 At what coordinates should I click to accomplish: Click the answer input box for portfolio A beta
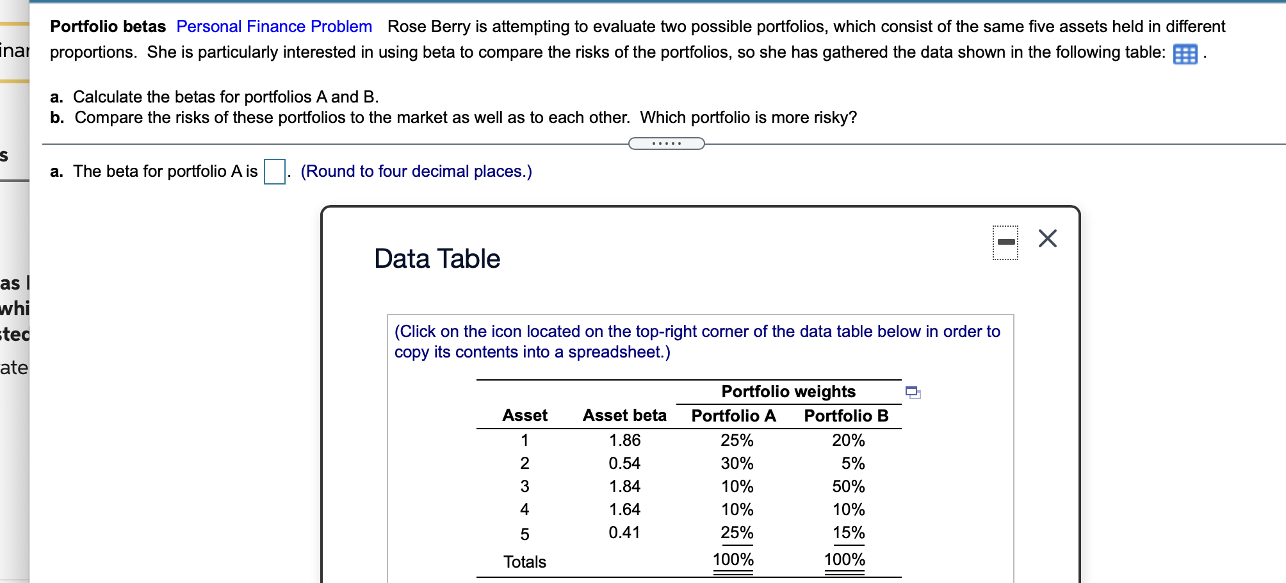(273, 171)
